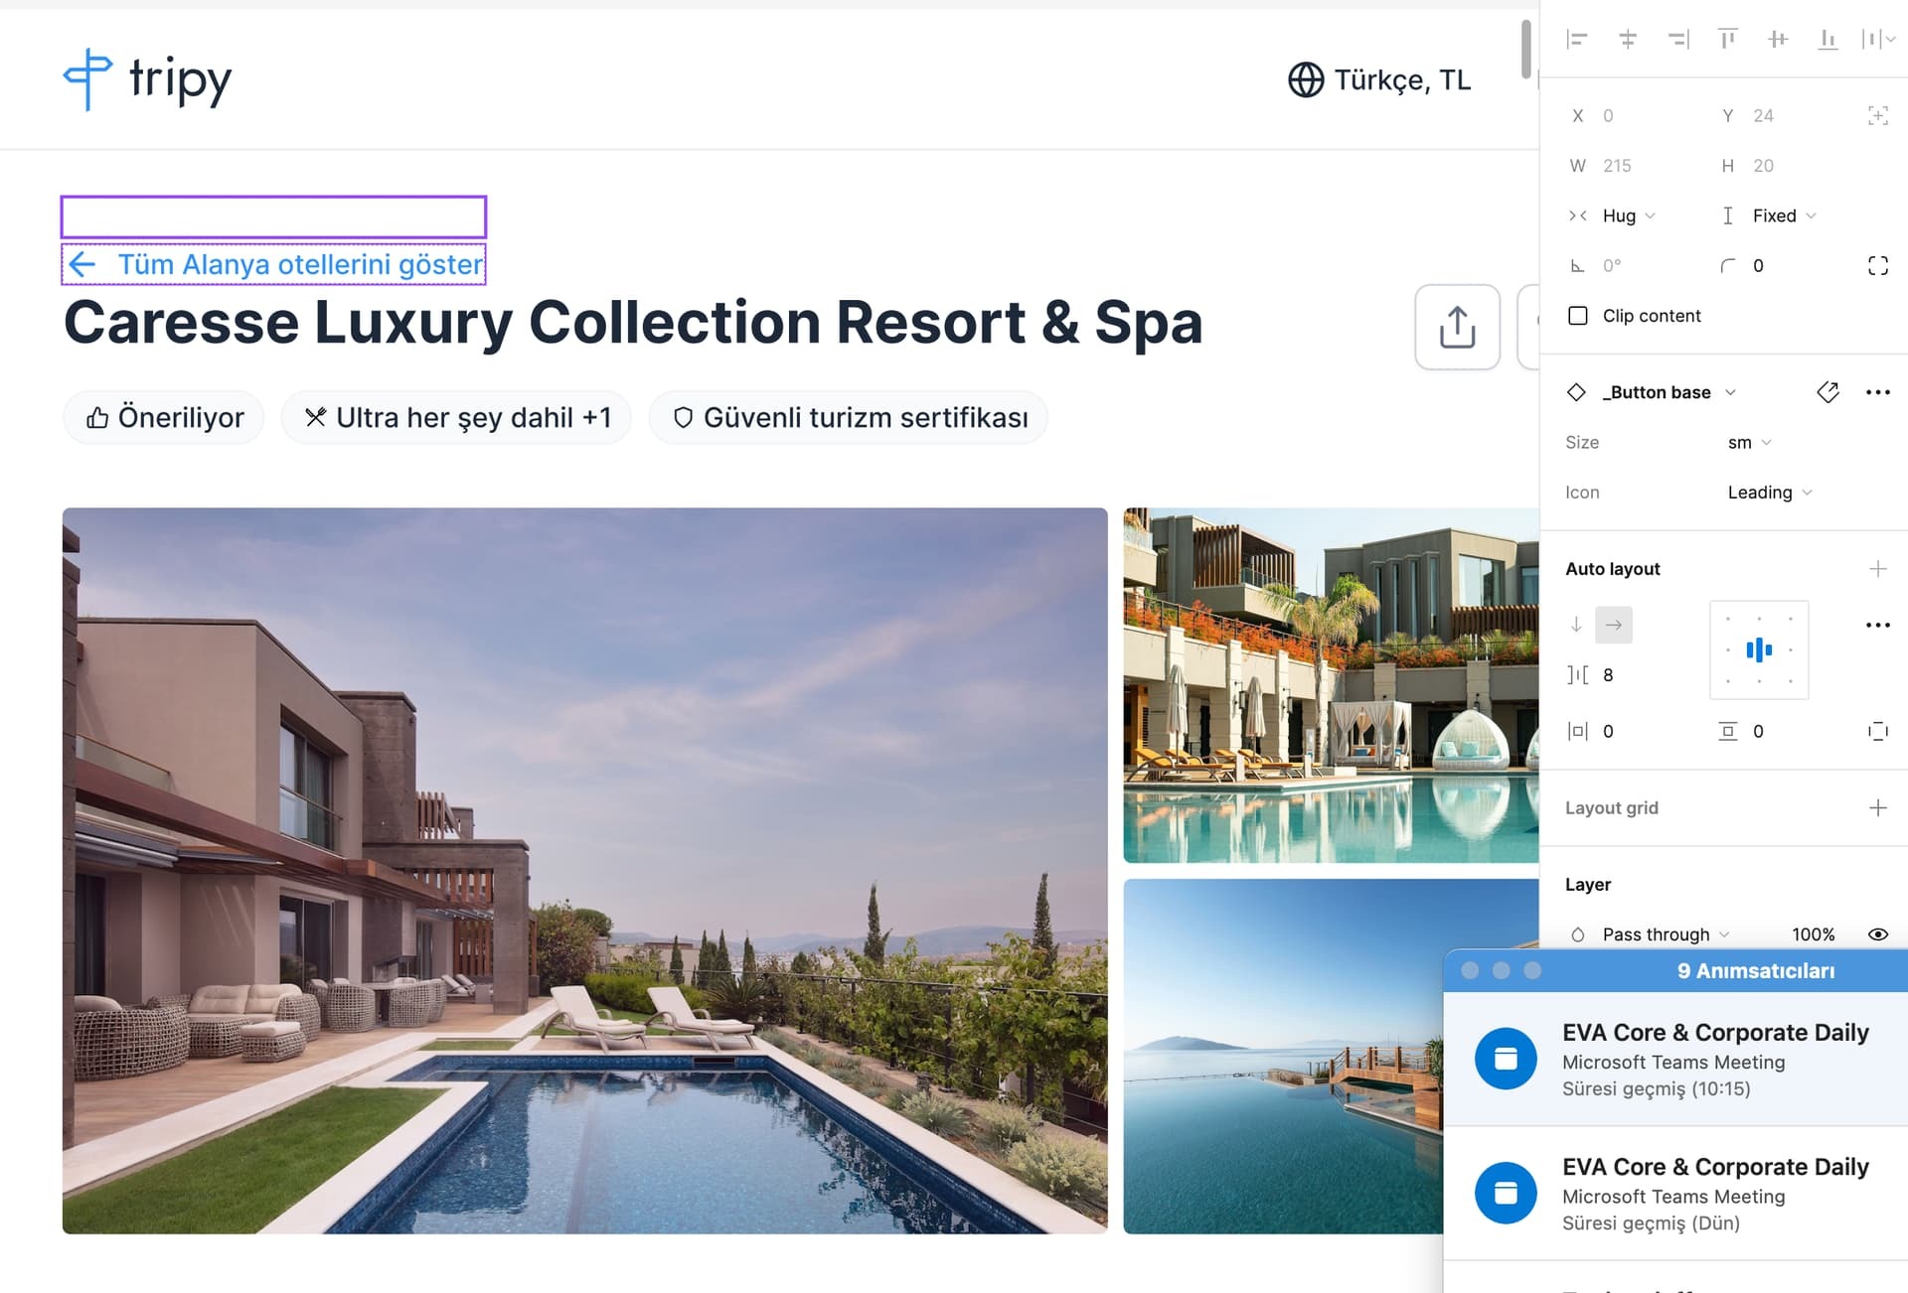Open the Size sm dropdown
Viewport: 1908px width, 1293px height.
click(1749, 443)
